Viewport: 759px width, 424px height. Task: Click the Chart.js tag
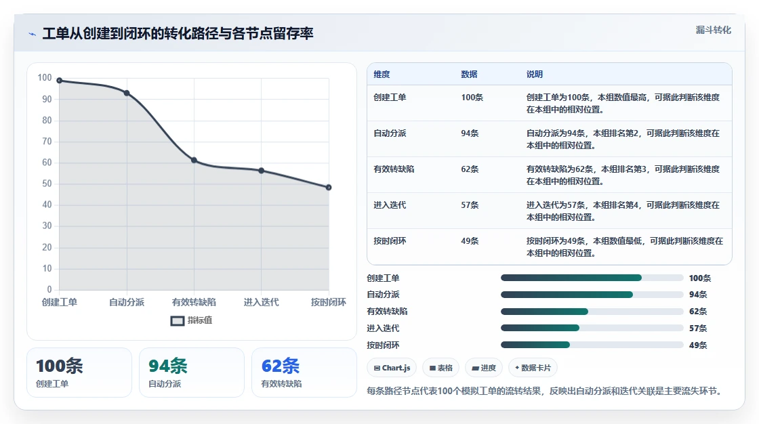pos(392,368)
